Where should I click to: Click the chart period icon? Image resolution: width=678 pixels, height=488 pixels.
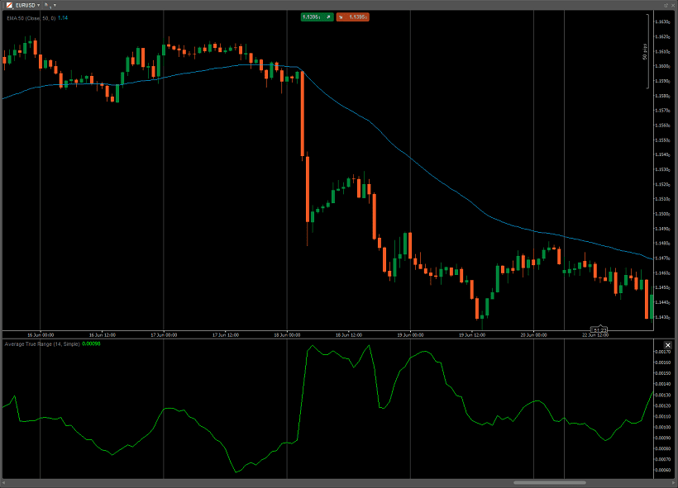coord(46,5)
